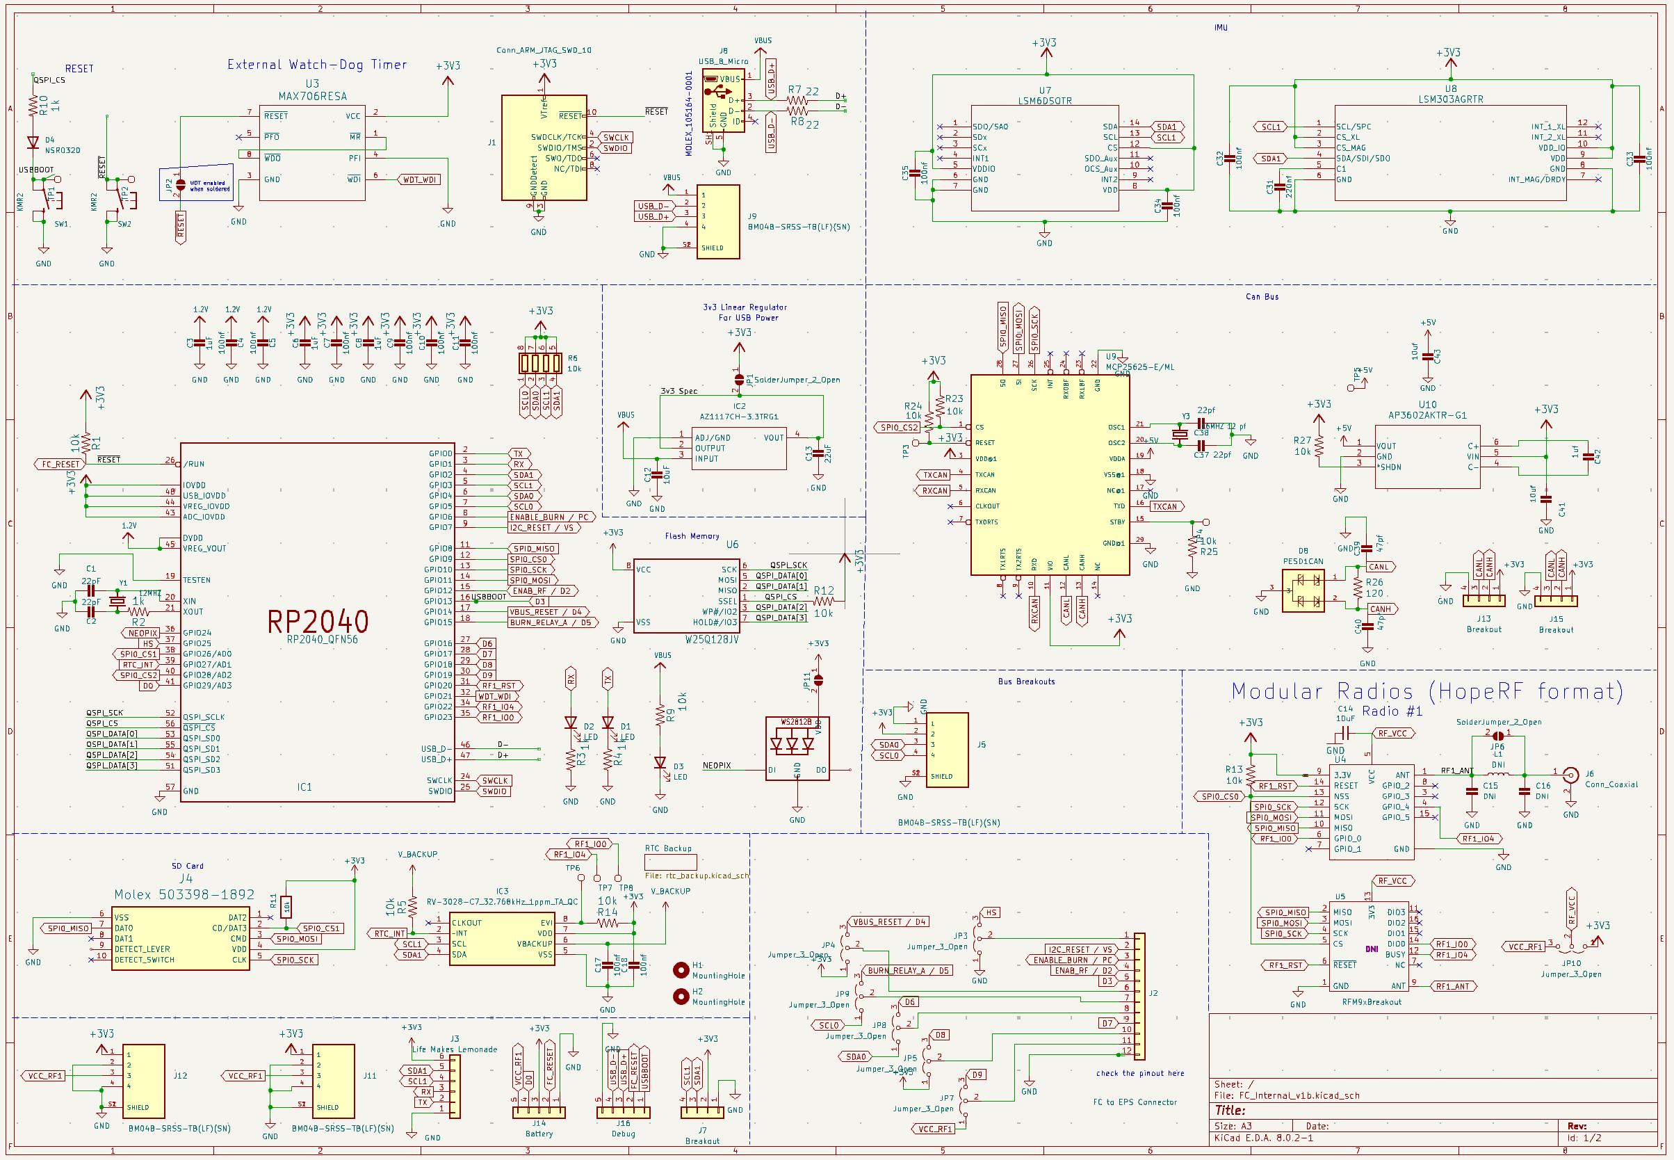Click 'File: FC_Internal_v1b.kicad_sch' in title block
The width and height of the screenshot is (1674, 1160).
click(1287, 1096)
